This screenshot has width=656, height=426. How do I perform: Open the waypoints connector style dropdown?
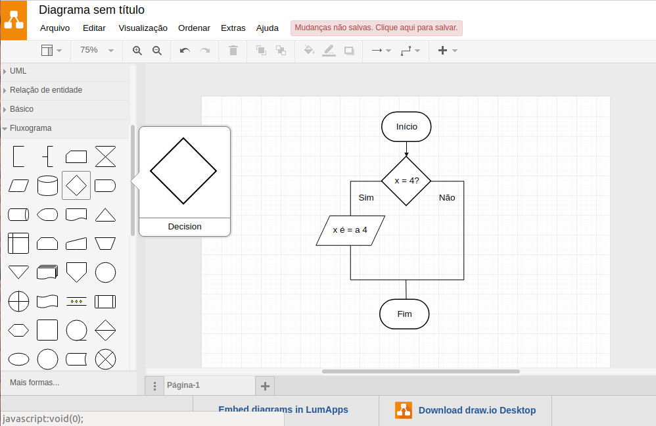[410, 51]
